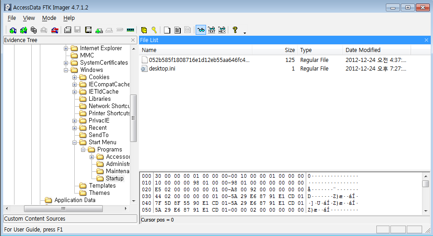433x236 pixels.
Task: Collapse the Programs folder node
Action: (83, 150)
